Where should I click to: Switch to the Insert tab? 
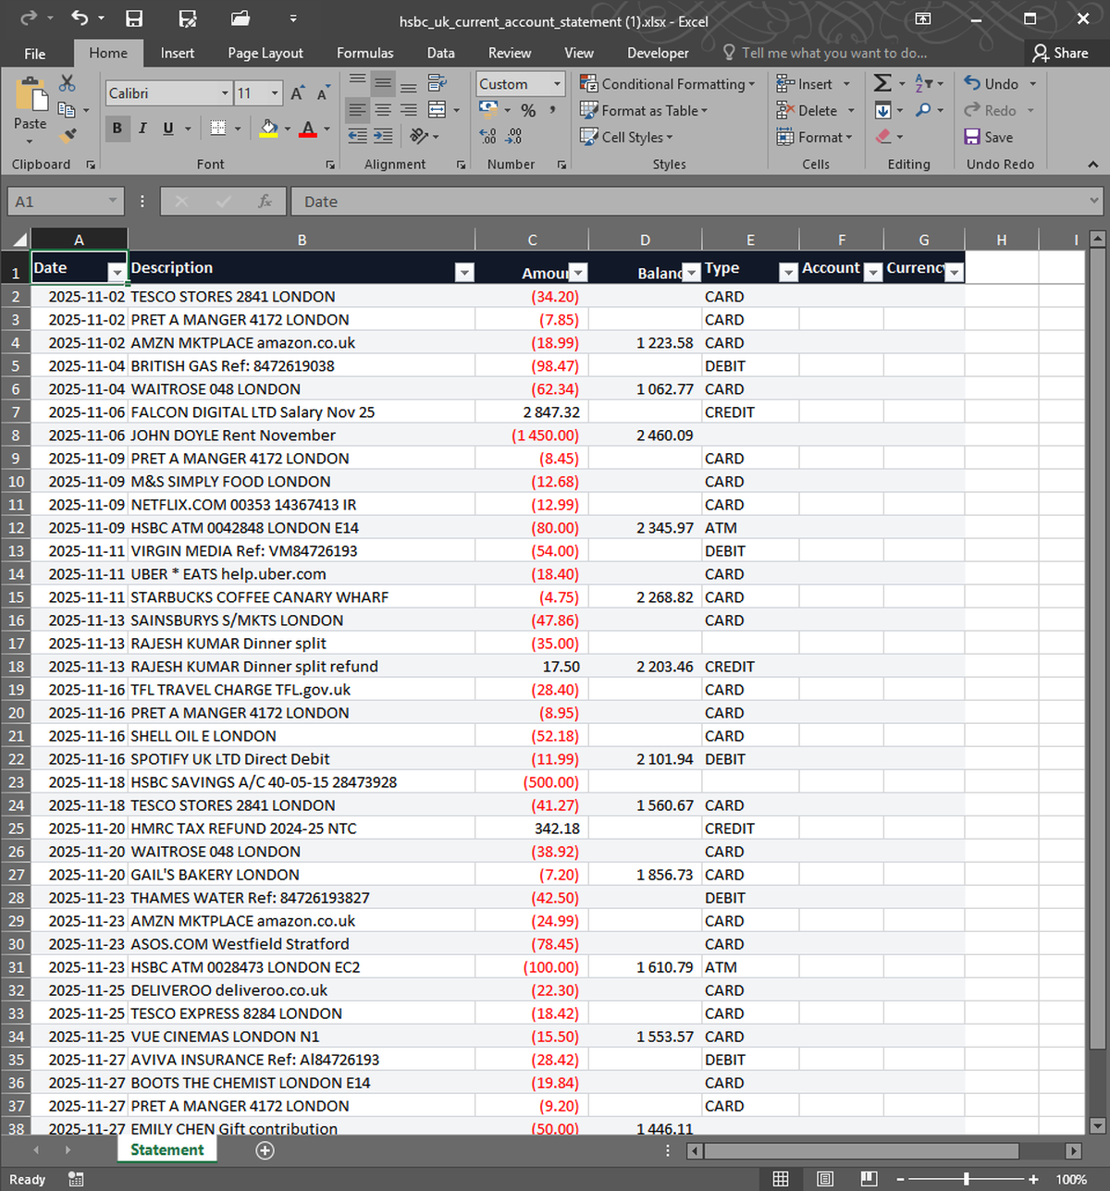pos(178,53)
